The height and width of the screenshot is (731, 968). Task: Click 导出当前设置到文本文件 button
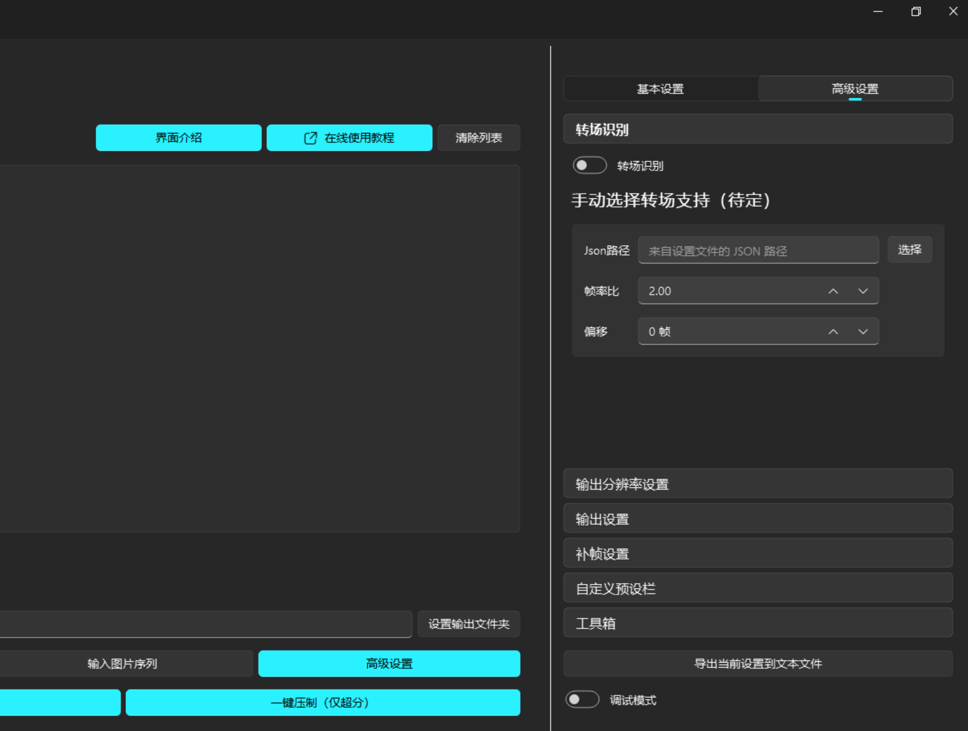(x=757, y=664)
